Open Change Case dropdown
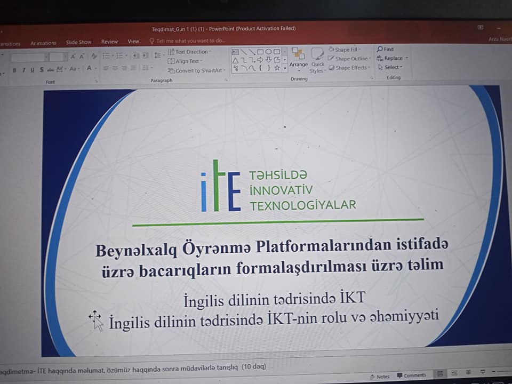512x384 pixels. [74, 69]
